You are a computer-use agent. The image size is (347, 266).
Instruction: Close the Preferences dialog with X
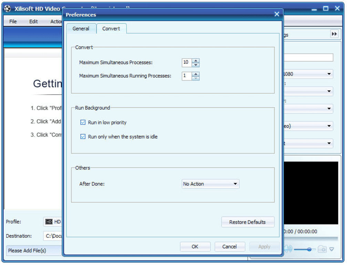click(277, 14)
